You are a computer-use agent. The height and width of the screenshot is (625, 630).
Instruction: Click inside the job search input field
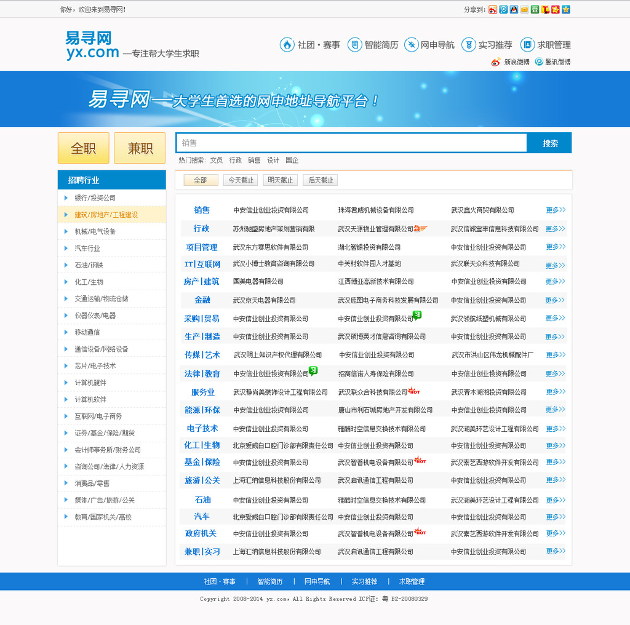click(351, 142)
